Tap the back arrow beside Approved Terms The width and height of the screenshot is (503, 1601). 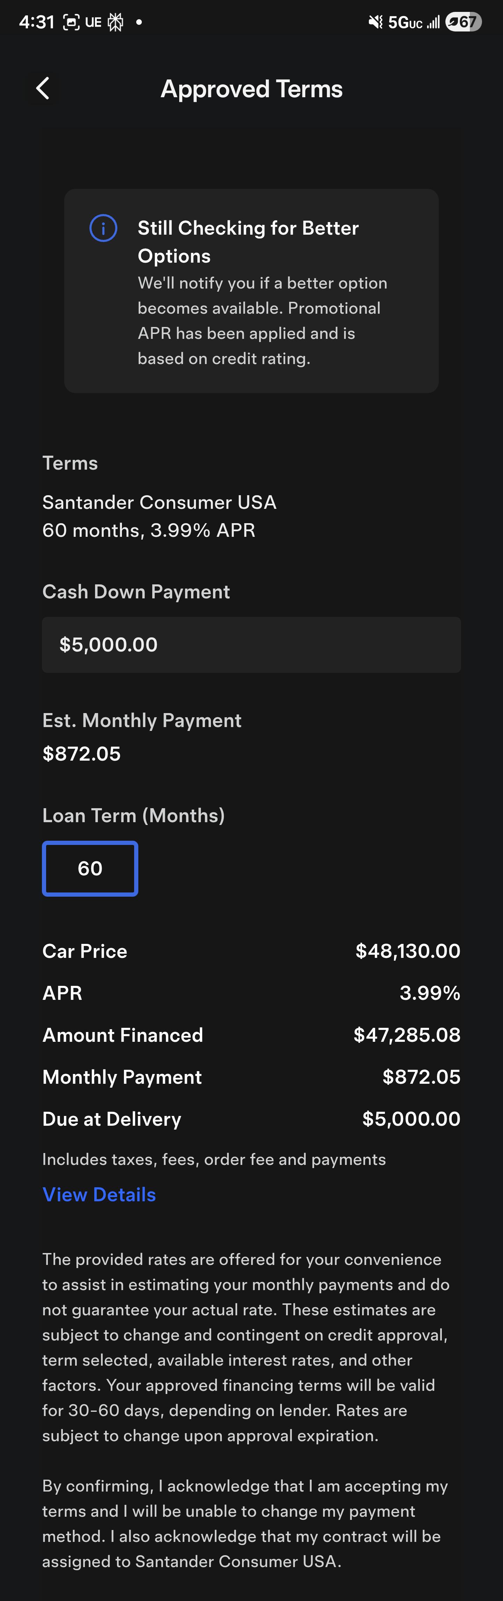click(x=43, y=89)
